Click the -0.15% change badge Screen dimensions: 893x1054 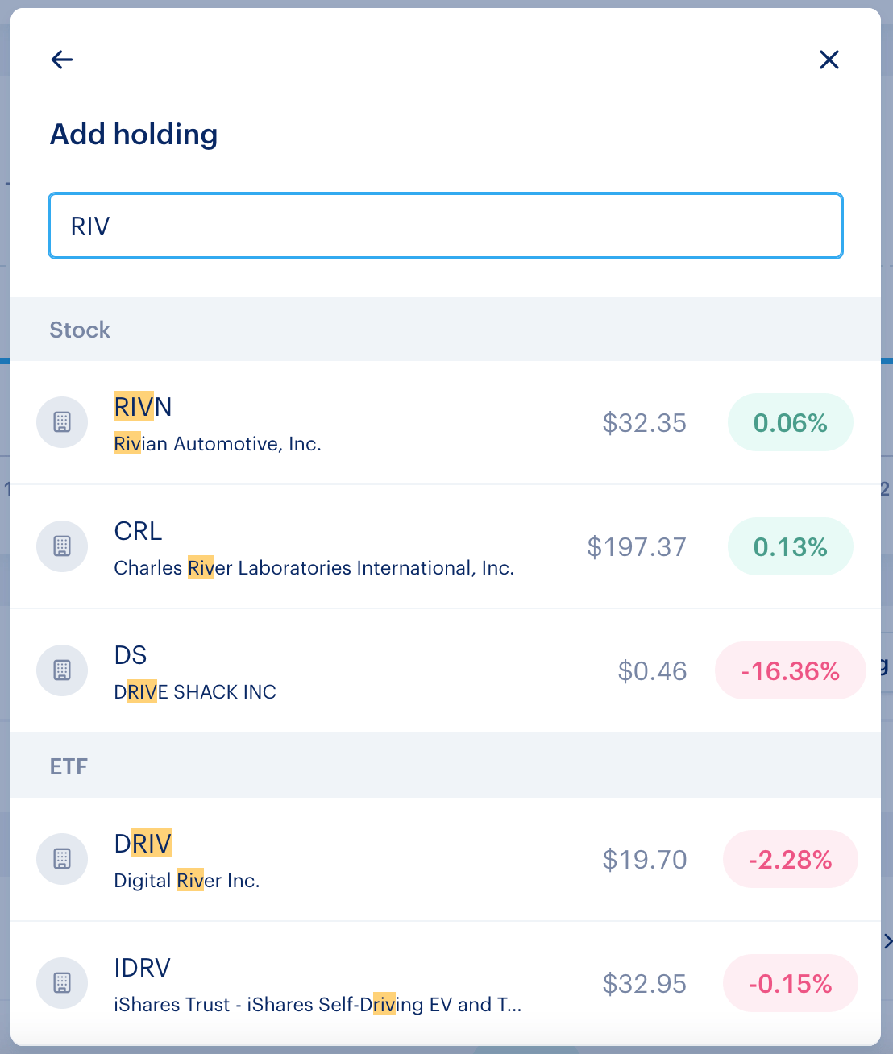point(790,984)
